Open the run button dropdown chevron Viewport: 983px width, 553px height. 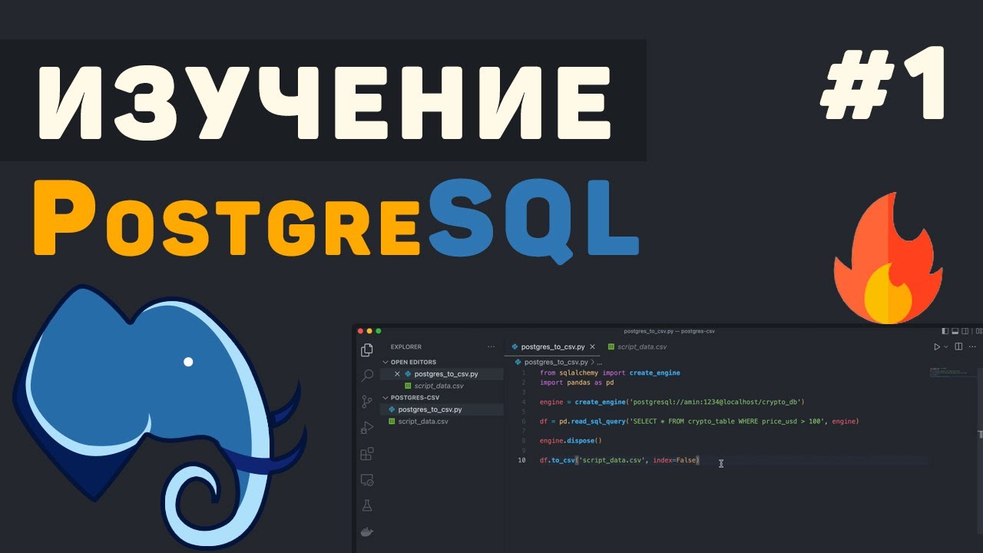(946, 346)
